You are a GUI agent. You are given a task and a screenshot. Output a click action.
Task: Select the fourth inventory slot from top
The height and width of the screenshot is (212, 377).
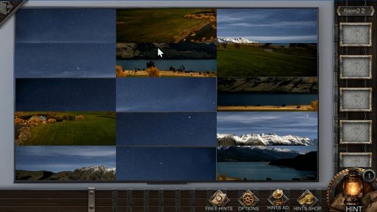(356, 132)
